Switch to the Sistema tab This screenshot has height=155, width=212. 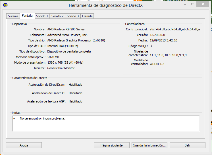[13, 16]
